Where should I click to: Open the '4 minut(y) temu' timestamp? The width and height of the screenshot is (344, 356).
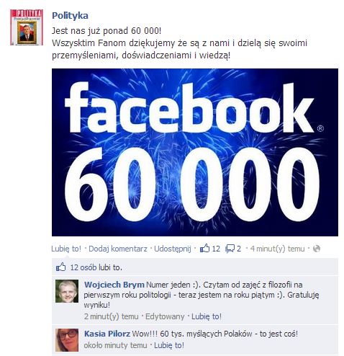(x=277, y=249)
